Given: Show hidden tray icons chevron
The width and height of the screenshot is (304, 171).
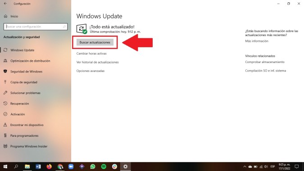Looking at the screenshot, I should tap(245, 166).
